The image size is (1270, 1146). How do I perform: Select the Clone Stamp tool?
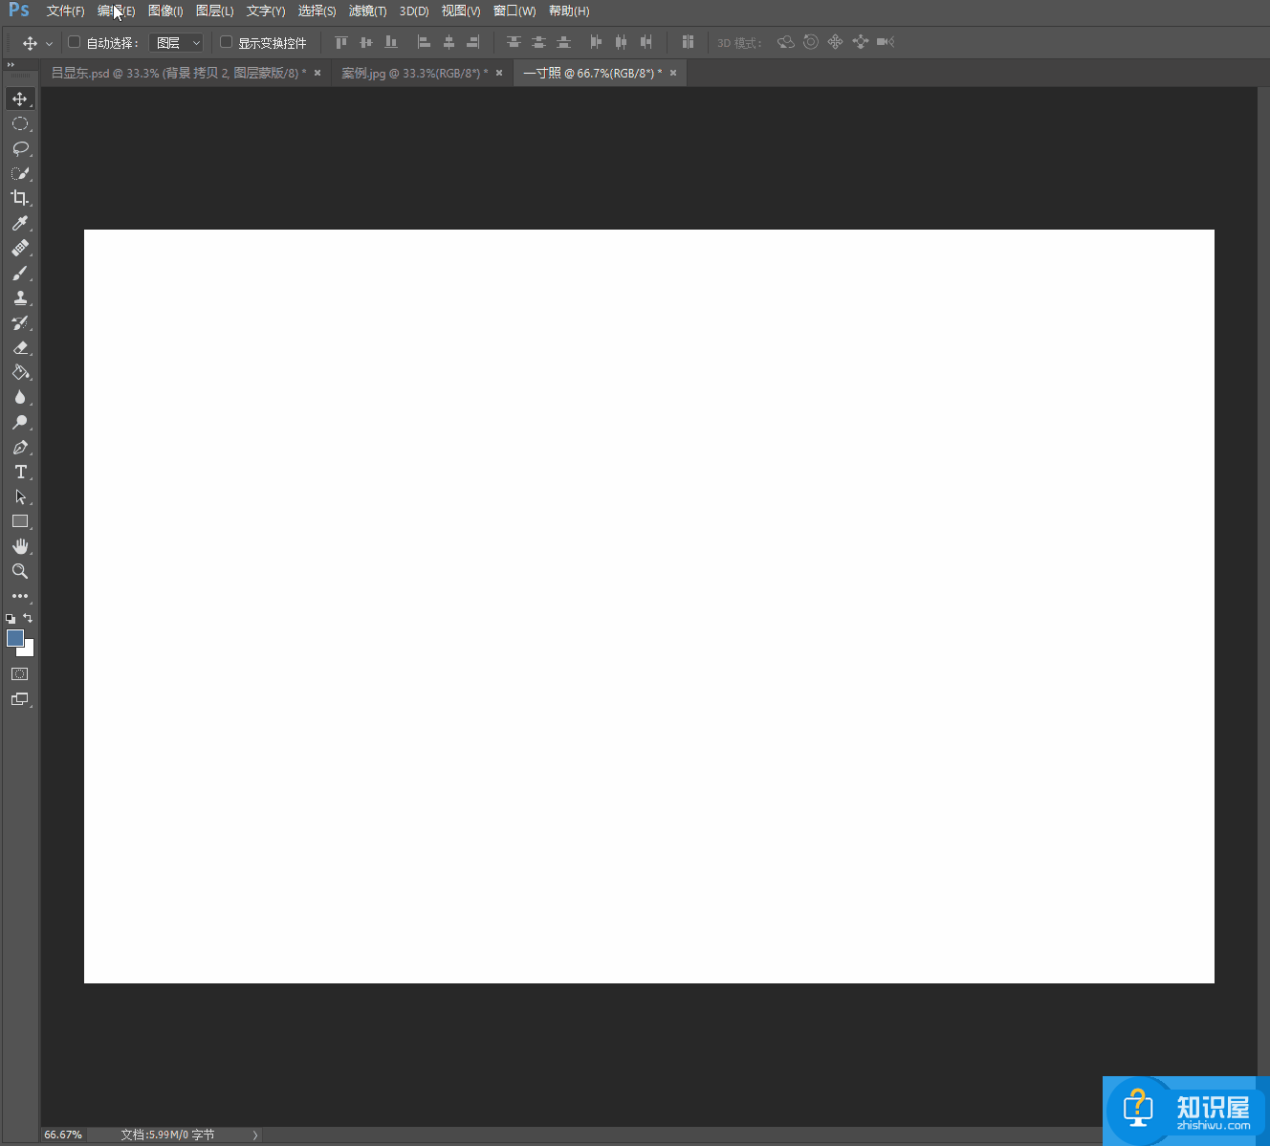(x=20, y=298)
